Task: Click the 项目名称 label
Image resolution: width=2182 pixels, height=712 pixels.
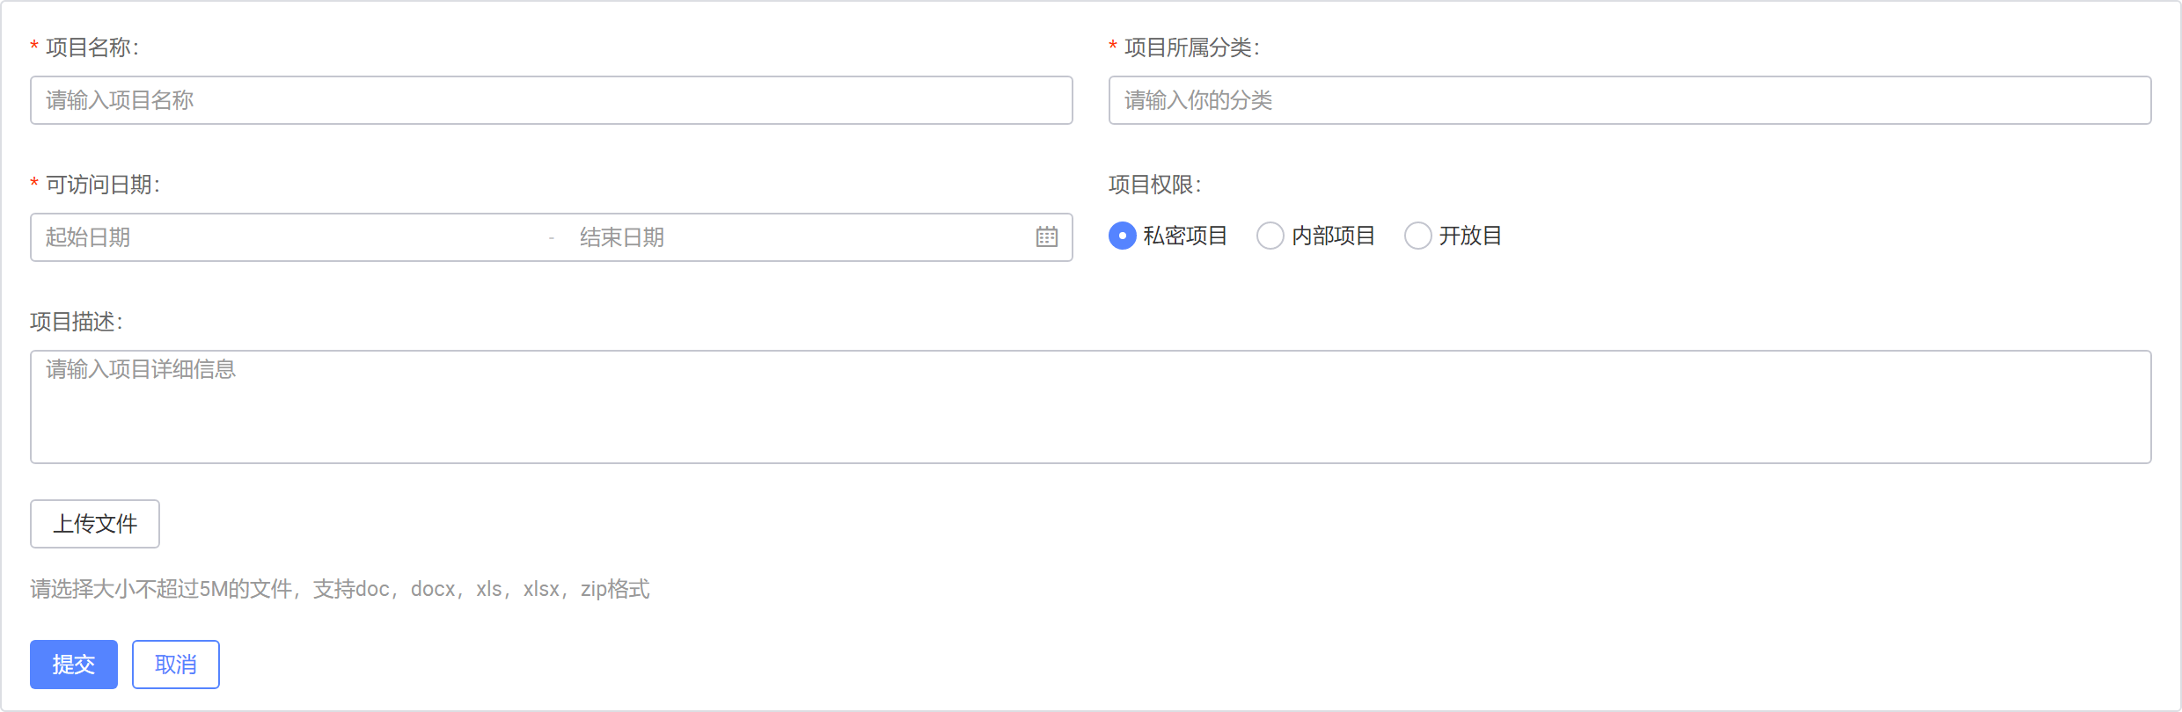Action: tap(90, 48)
